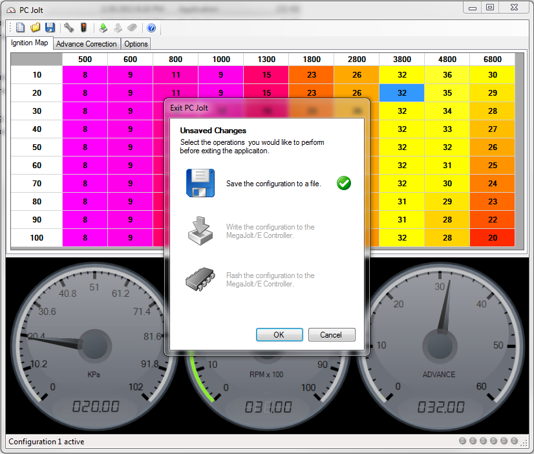Click the flash chip icon in dialog
Screen dimensions: 534x454
[200, 279]
